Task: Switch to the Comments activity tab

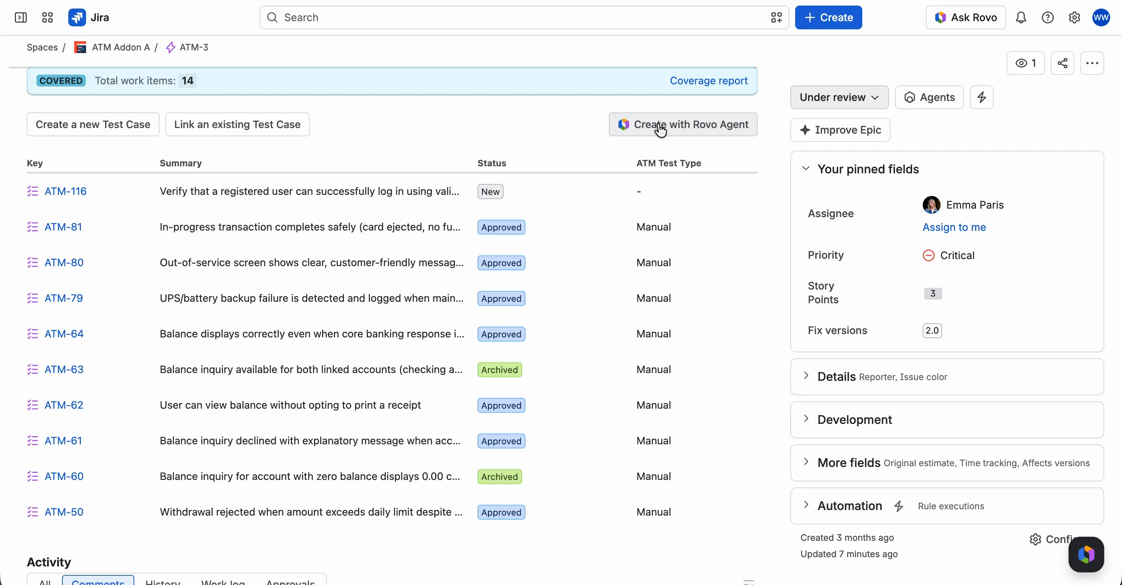Action: point(98,581)
